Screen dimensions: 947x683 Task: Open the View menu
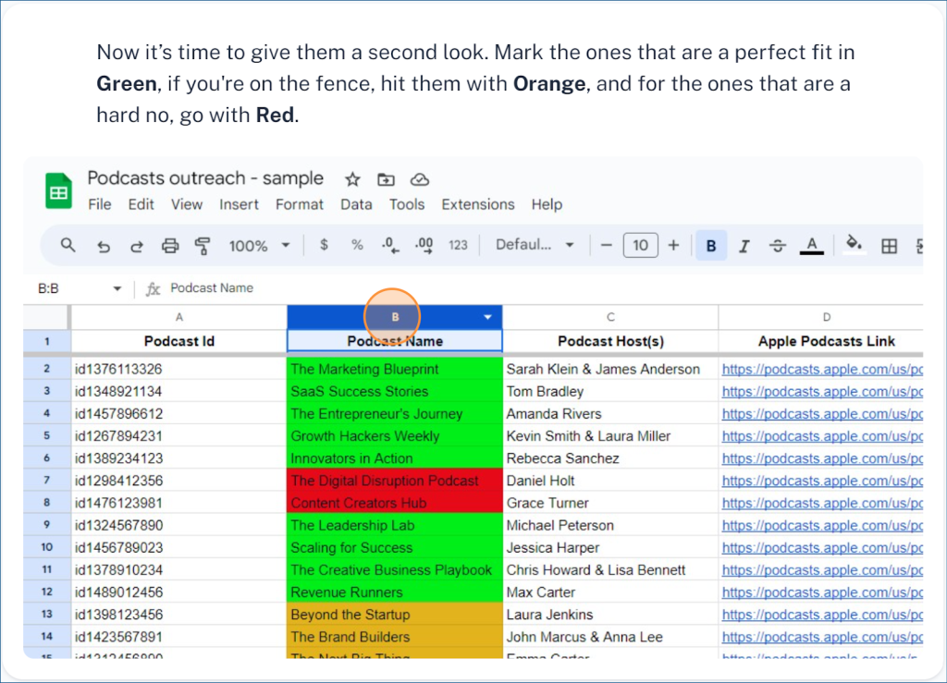187,204
